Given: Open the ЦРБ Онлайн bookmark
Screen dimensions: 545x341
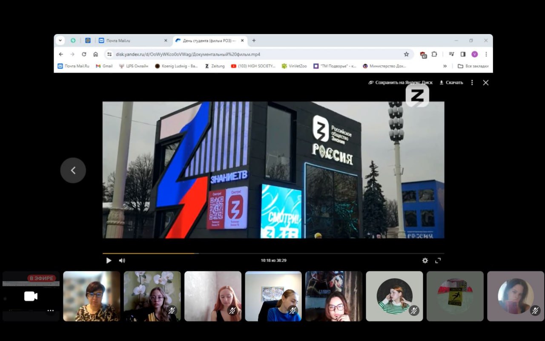Looking at the screenshot, I should tap(133, 66).
